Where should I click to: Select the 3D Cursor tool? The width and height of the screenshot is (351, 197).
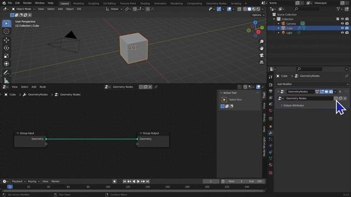(7, 31)
